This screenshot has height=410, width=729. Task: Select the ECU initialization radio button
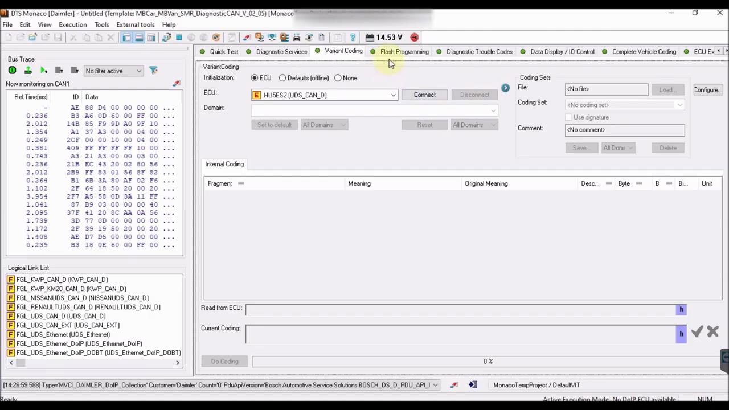(255, 78)
